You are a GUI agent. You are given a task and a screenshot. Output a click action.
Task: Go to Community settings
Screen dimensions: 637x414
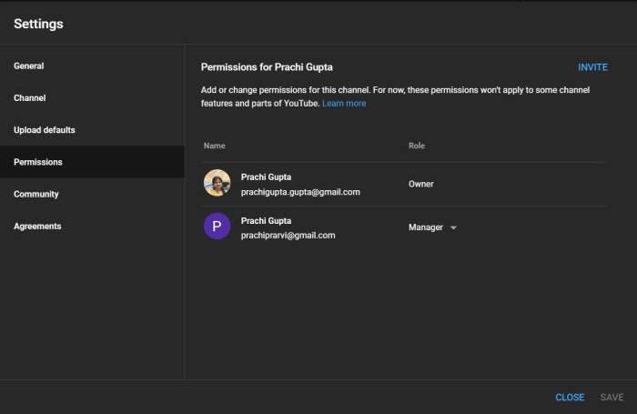36,194
